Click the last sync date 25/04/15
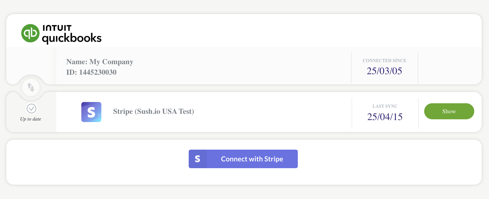Viewport: 489px width, 199px height. point(385,117)
